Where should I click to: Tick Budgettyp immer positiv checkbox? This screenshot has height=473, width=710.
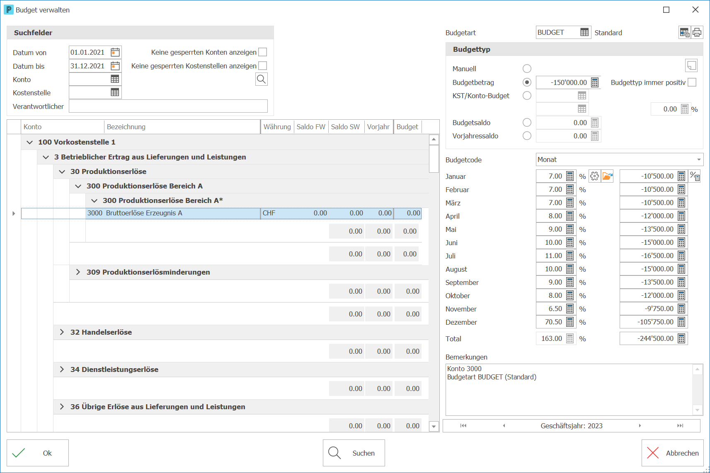[x=692, y=82]
